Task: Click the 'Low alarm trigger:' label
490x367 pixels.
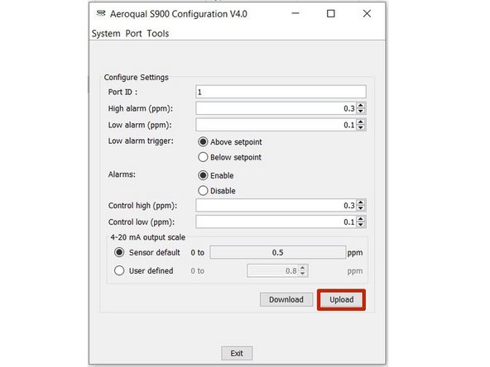Action: coord(141,141)
